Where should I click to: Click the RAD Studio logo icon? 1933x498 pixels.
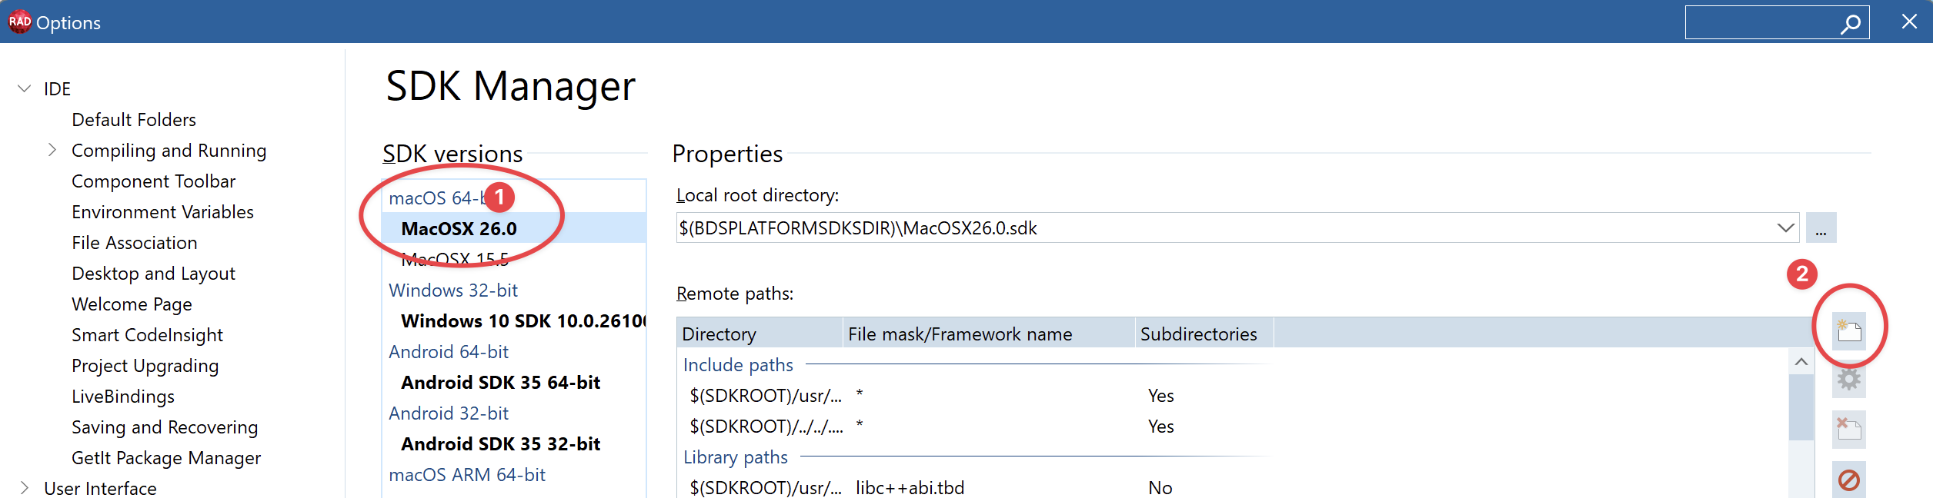[x=19, y=22]
